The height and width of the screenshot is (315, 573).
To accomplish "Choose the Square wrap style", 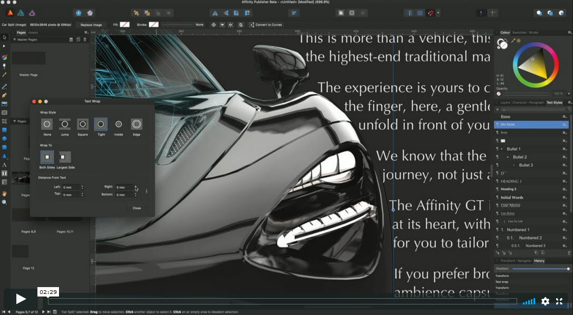I will tap(83, 124).
